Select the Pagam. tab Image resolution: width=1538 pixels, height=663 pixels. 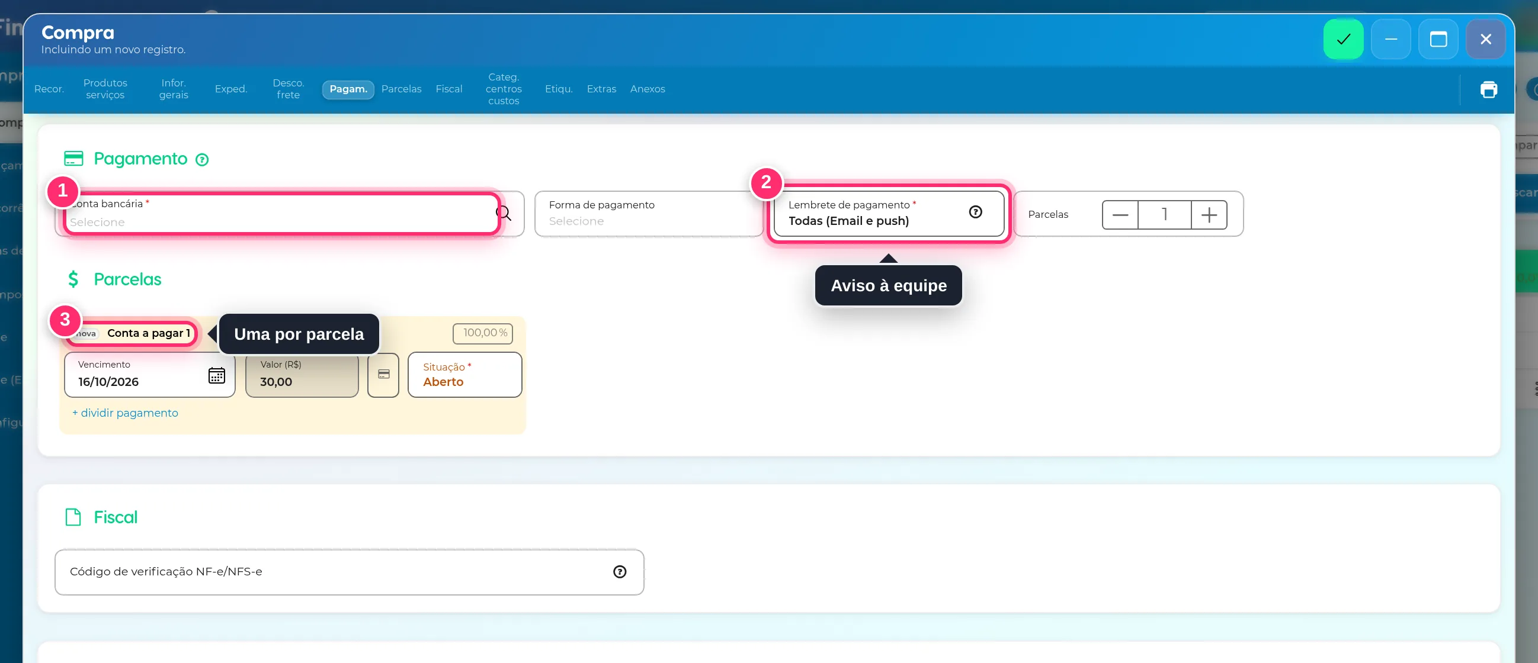click(348, 89)
